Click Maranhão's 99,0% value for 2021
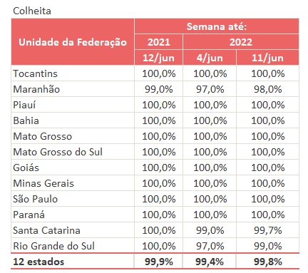Screen dimensions: 308x273 click(159, 89)
